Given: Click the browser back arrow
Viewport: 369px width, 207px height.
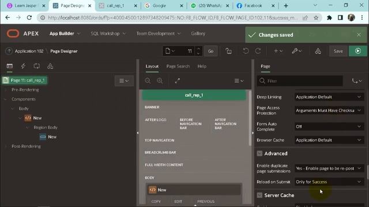Looking at the screenshot, I should tap(7, 18).
